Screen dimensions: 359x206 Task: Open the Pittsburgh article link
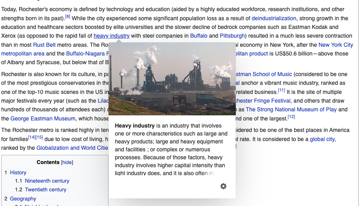(233, 36)
